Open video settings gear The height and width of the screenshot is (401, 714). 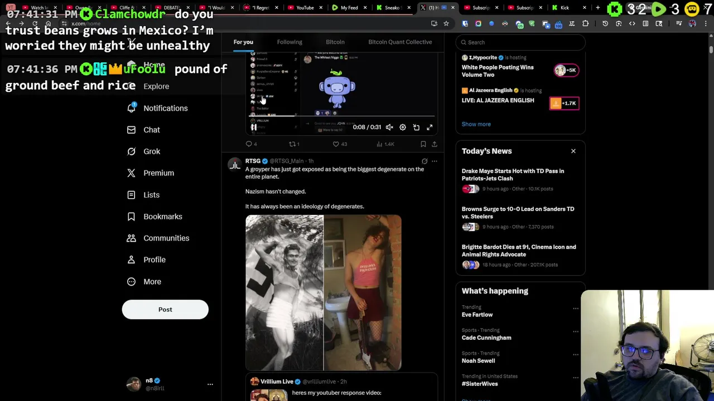[403, 128]
